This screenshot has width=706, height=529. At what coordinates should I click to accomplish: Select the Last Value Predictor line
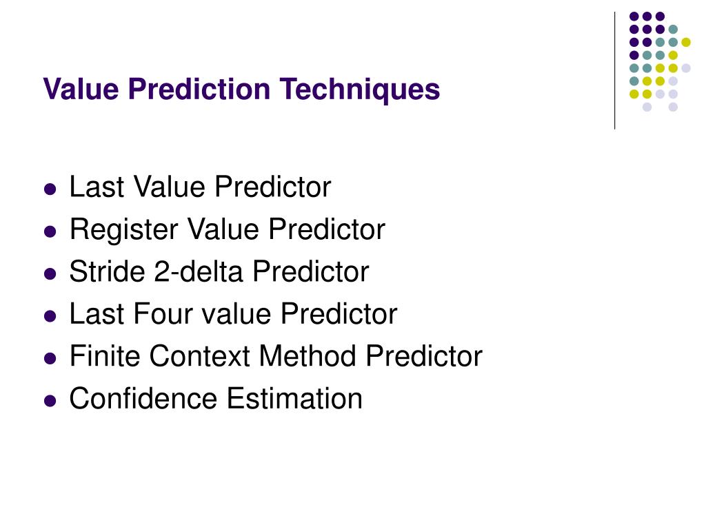201,186
